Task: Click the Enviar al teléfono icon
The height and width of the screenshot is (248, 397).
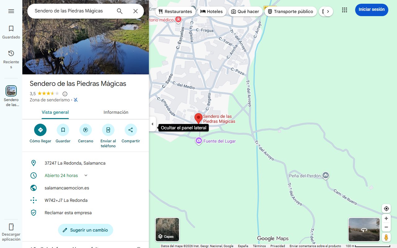Action: (x=108, y=130)
